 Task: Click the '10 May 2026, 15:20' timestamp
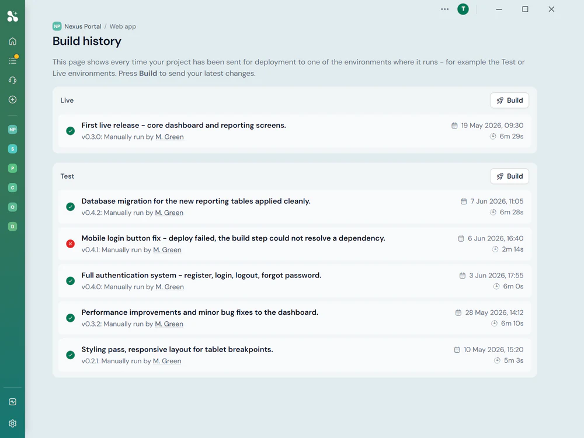(x=493, y=349)
